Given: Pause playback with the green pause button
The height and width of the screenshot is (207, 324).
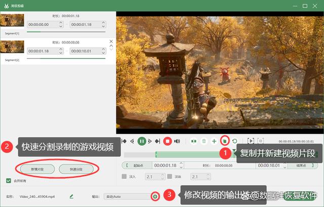Looking at the screenshot, I should coord(142,141).
